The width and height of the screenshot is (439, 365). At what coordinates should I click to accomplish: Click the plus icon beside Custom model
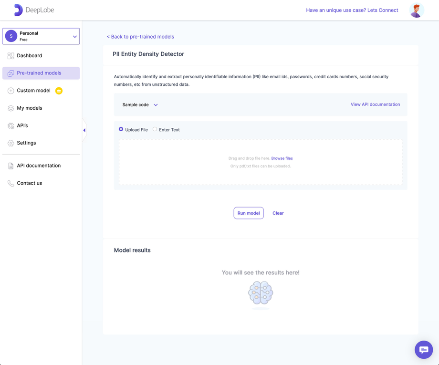pyautogui.click(x=10, y=91)
